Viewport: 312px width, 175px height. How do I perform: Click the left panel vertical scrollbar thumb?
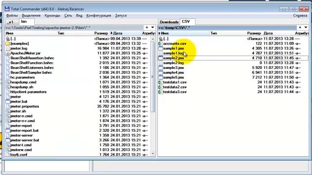[153, 77]
